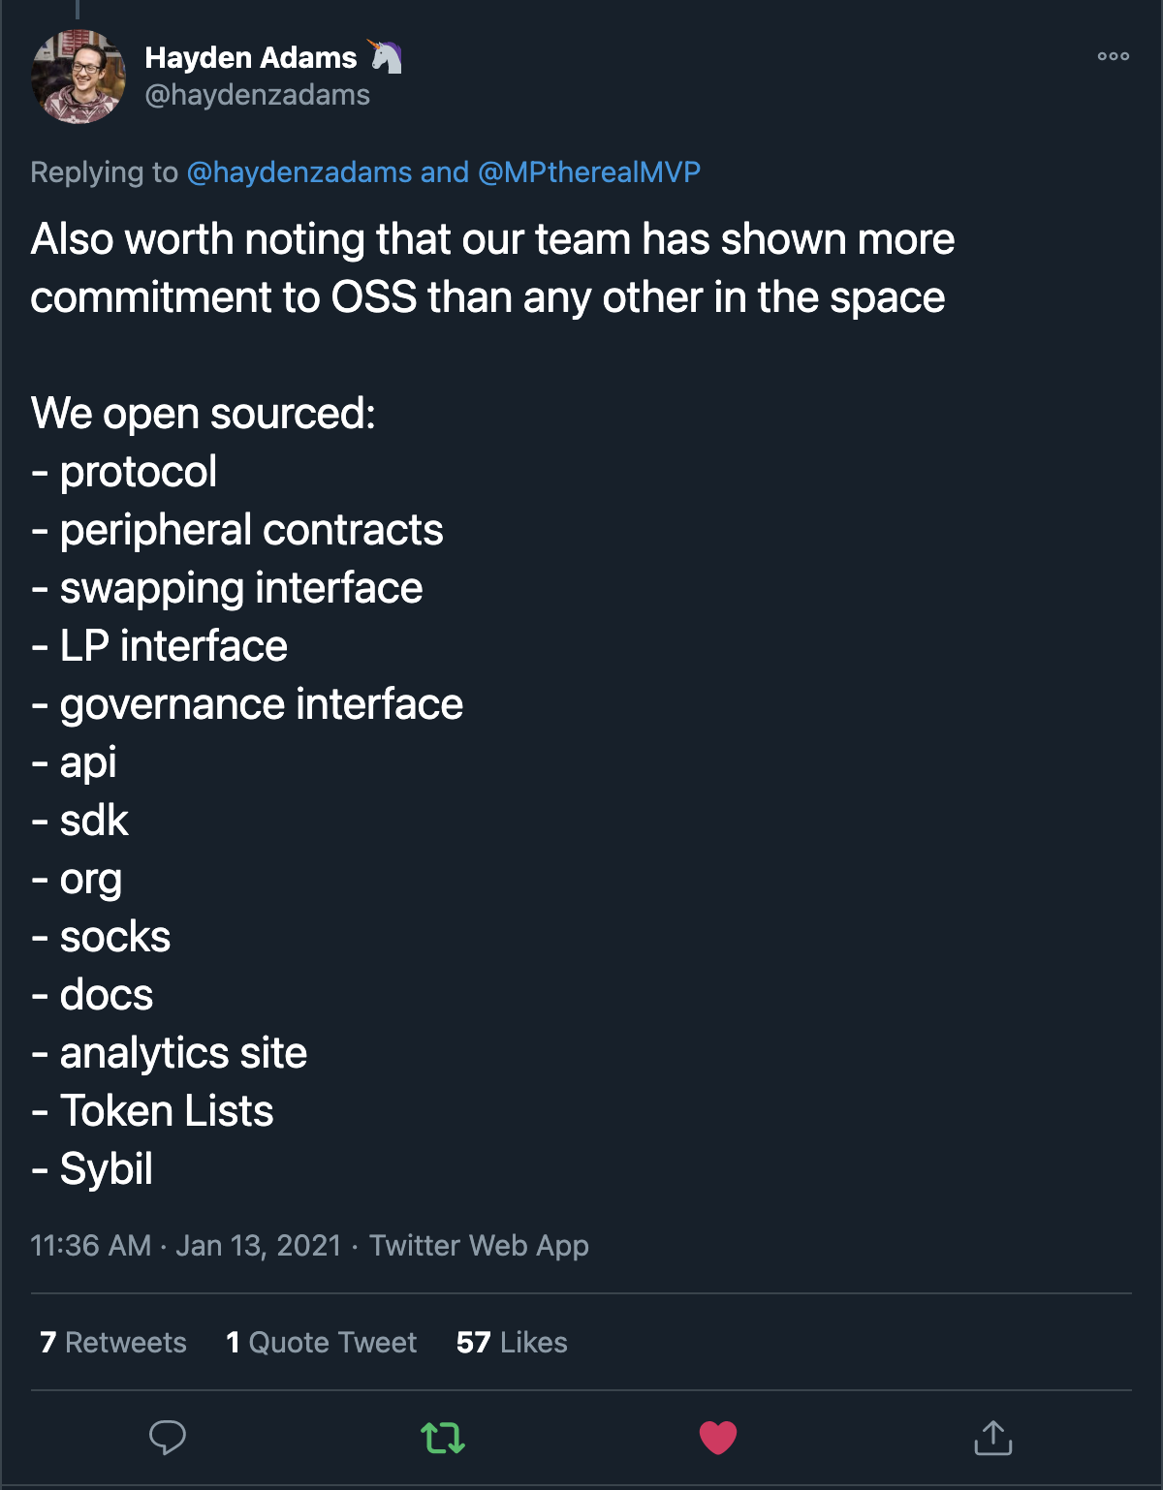1163x1490 pixels.
Task: Click the tweet's first line of text
Action: tap(492, 239)
